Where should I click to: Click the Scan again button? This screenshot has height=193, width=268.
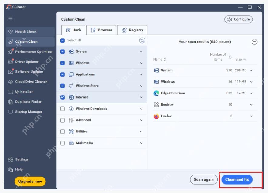pos(204,179)
